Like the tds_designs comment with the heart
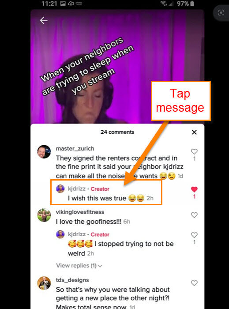Viewport: 229px width, 309px height. coord(194,283)
